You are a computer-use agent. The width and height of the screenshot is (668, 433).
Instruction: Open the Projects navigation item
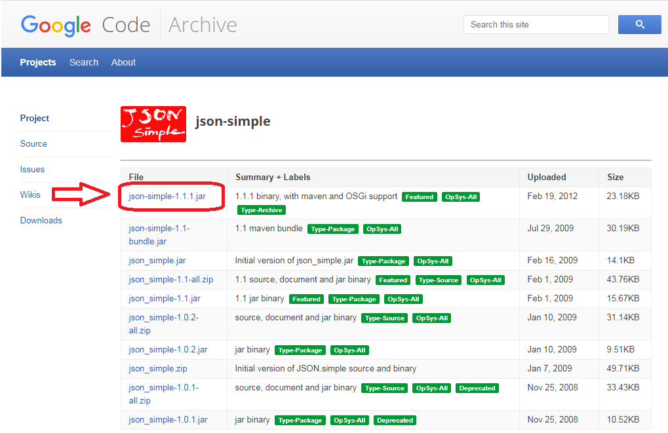tap(38, 62)
